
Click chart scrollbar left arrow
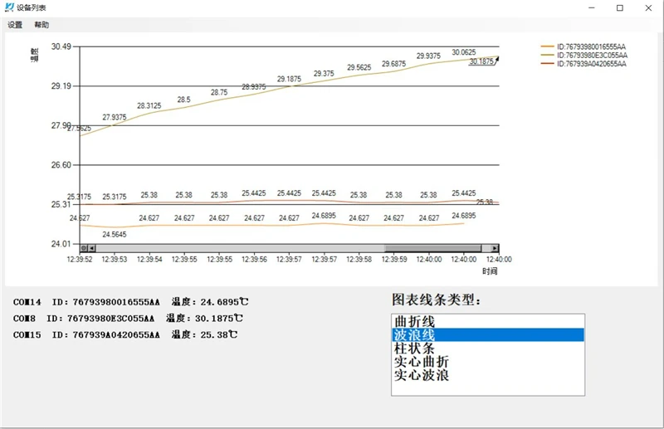click(92, 248)
